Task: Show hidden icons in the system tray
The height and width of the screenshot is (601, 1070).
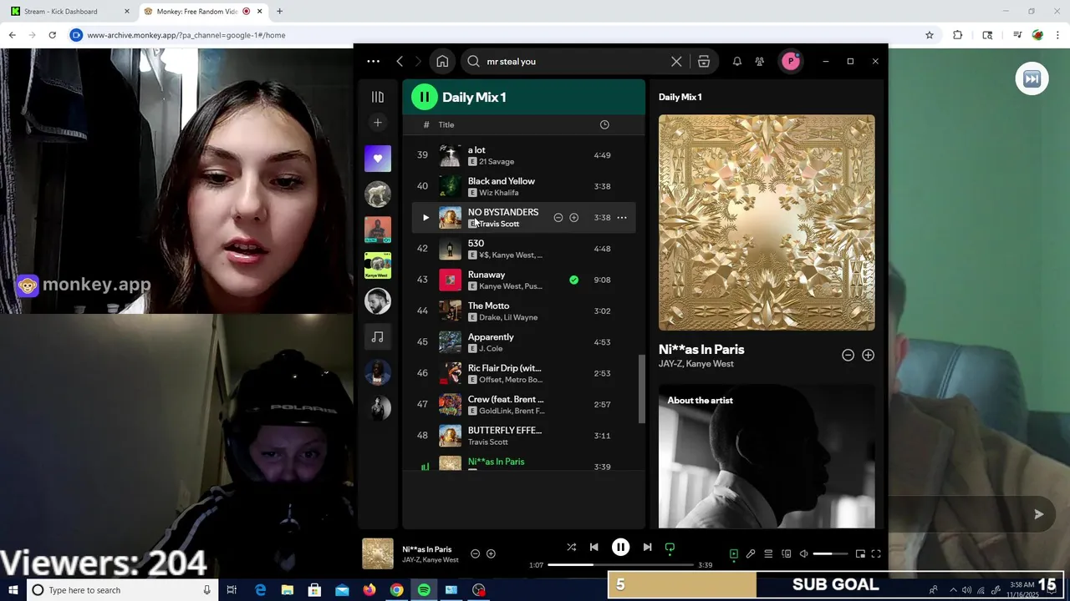Action: pyautogui.click(x=953, y=590)
